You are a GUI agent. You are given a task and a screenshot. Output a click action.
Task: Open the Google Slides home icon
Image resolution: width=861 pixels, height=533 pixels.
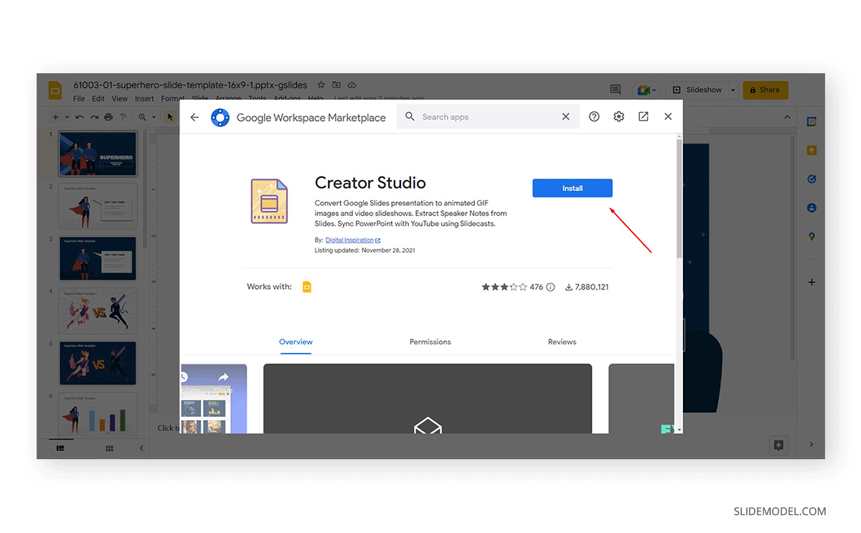pyautogui.click(x=55, y=90)
